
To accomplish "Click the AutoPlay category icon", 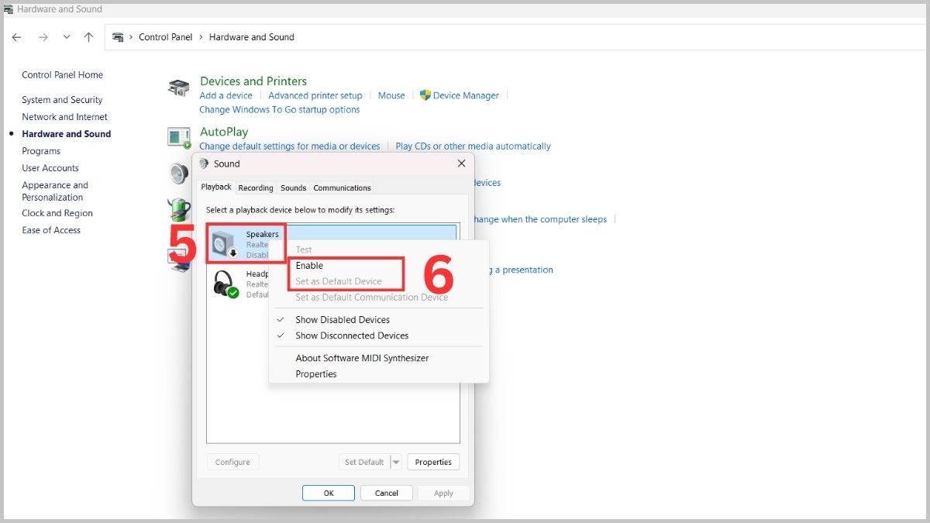I will pyautogui.click(x=179, y=138).
